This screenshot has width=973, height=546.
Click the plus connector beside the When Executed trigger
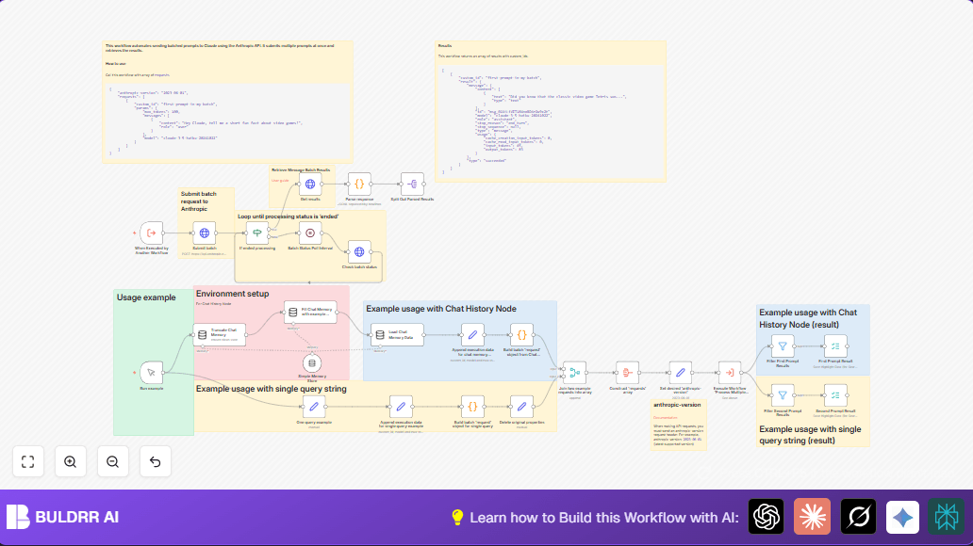[x=134, y=233]
